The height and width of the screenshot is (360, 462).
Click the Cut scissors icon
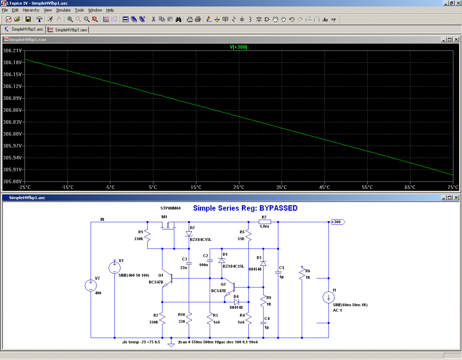153,19
